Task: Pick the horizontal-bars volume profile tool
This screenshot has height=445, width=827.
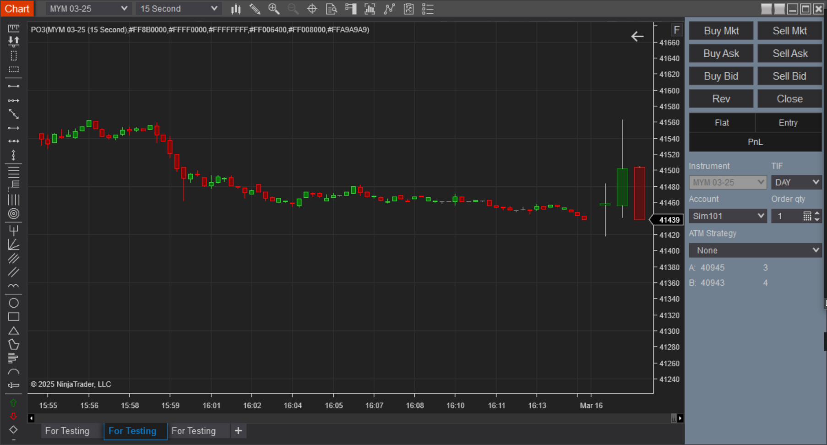Action: pyautogui.click(x=13, y=358)
